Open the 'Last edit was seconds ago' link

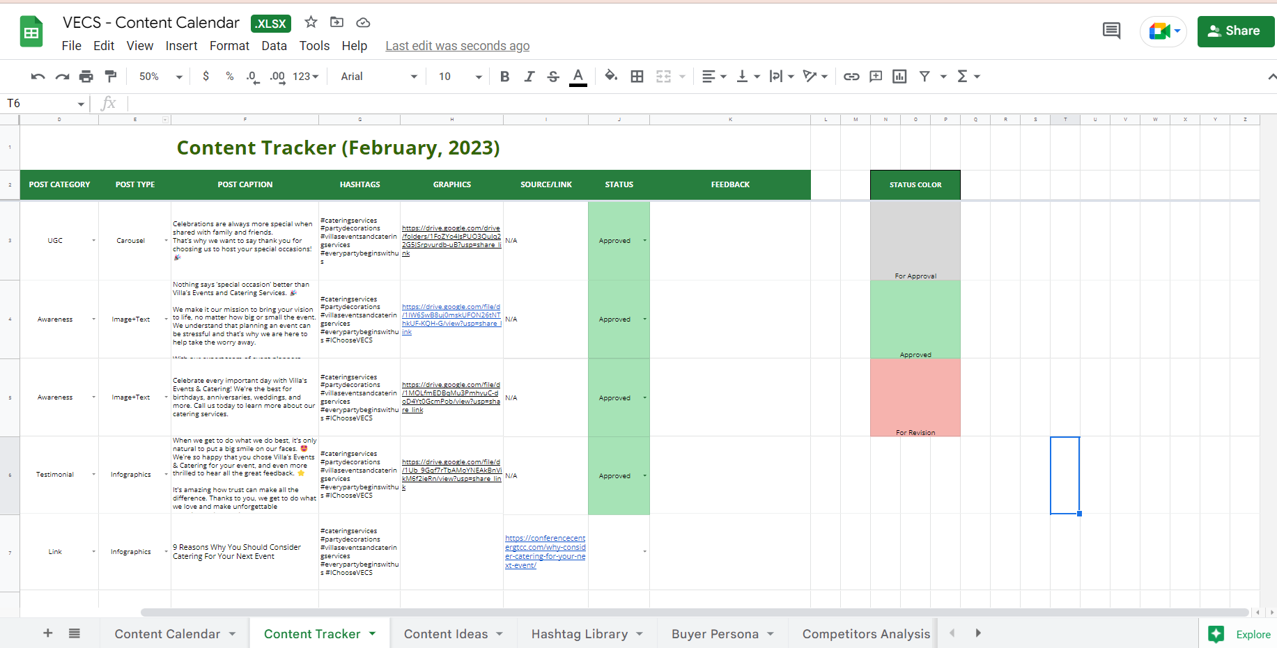point(457,46)
